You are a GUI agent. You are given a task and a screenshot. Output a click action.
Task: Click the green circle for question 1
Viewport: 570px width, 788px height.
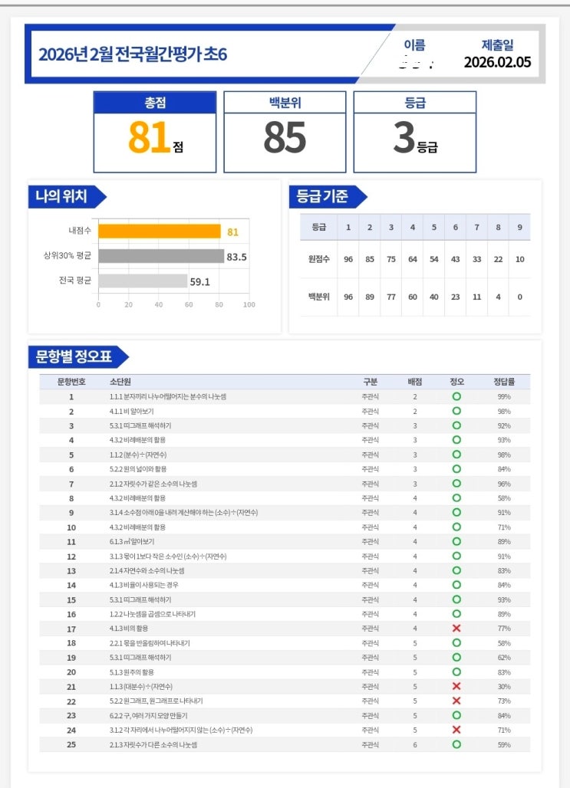click(456, 397)
